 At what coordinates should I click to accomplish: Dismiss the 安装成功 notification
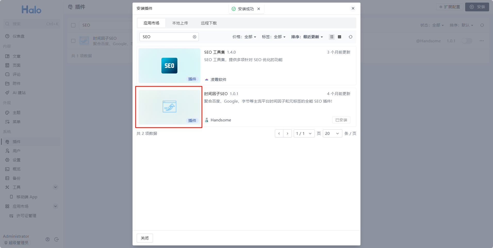(x=259, y=9)
